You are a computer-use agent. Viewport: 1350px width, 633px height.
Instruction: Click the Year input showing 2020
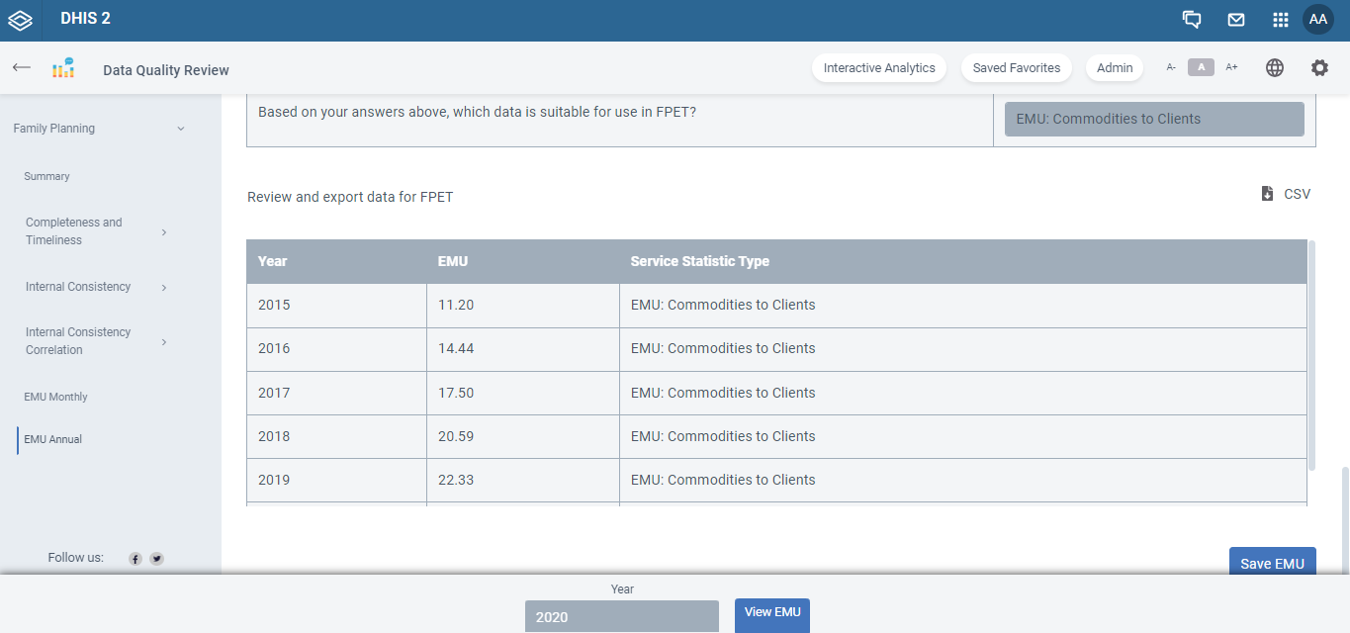coord(622,615)
